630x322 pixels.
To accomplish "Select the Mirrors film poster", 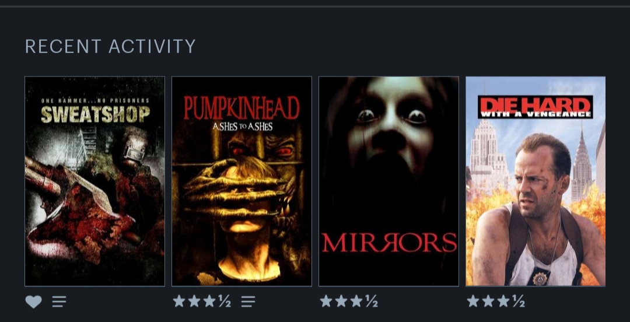I will (388, 181).
